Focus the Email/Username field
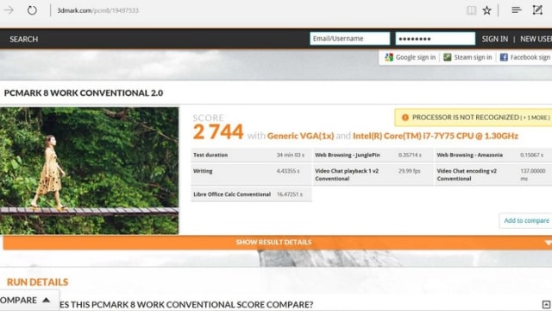The height and width of the screenshot is (311, 552). (x=349, y=38)
